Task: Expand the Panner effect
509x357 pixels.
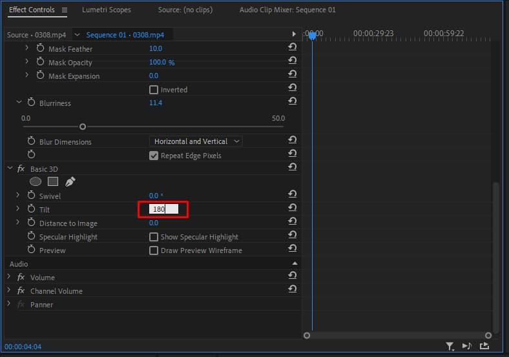Action: coord(9,304)
